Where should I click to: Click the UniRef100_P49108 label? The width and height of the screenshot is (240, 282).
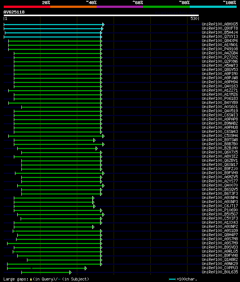220,49
